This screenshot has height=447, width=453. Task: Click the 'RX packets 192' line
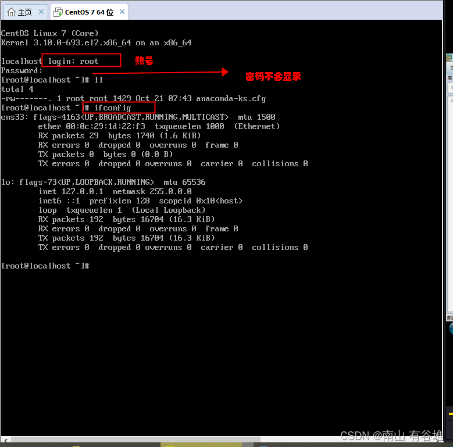(127, 220)
